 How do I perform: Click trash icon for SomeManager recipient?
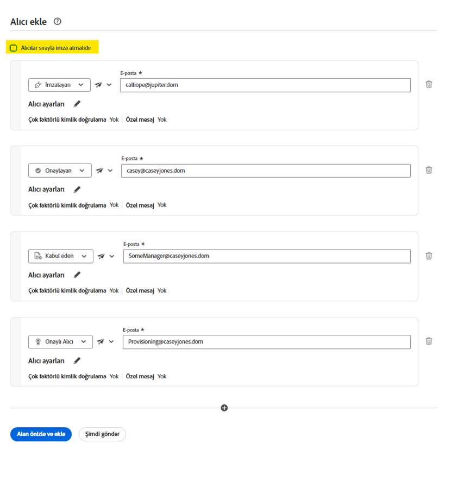point(429,255)
